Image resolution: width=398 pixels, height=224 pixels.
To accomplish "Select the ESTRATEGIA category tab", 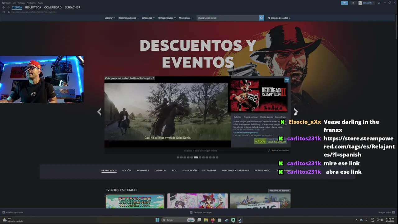I will [x=209, y=170].
